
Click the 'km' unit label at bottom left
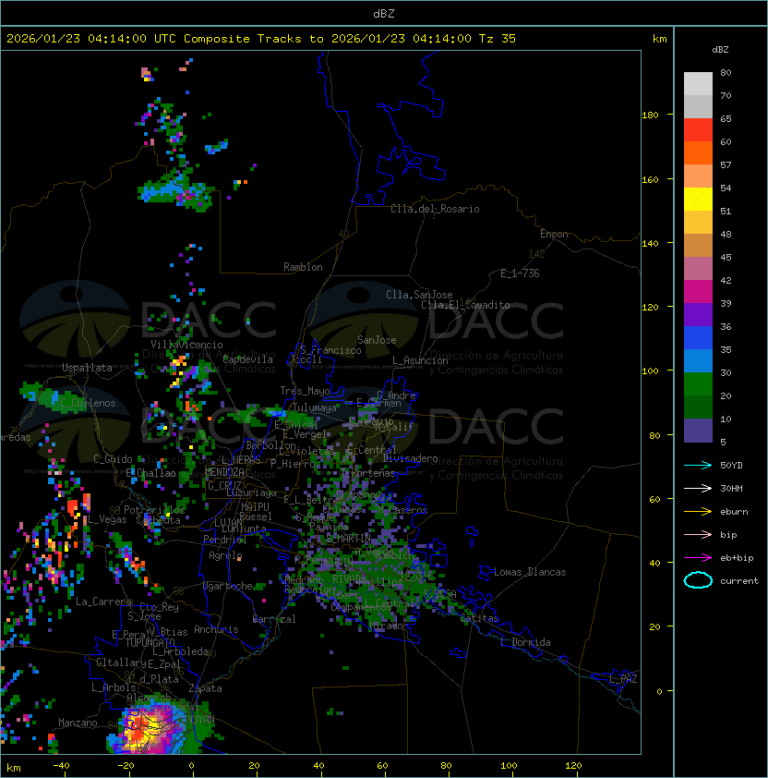(x=14, y=768)
